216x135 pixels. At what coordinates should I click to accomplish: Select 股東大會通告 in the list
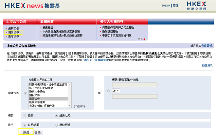click(x=48, y=92)
